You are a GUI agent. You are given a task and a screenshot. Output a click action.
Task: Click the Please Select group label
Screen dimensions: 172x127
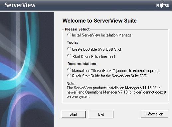coord(77,29)
